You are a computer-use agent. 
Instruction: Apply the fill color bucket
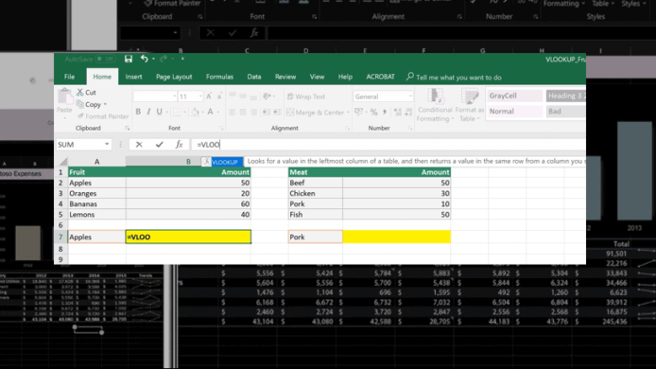(x=195, y=112)
